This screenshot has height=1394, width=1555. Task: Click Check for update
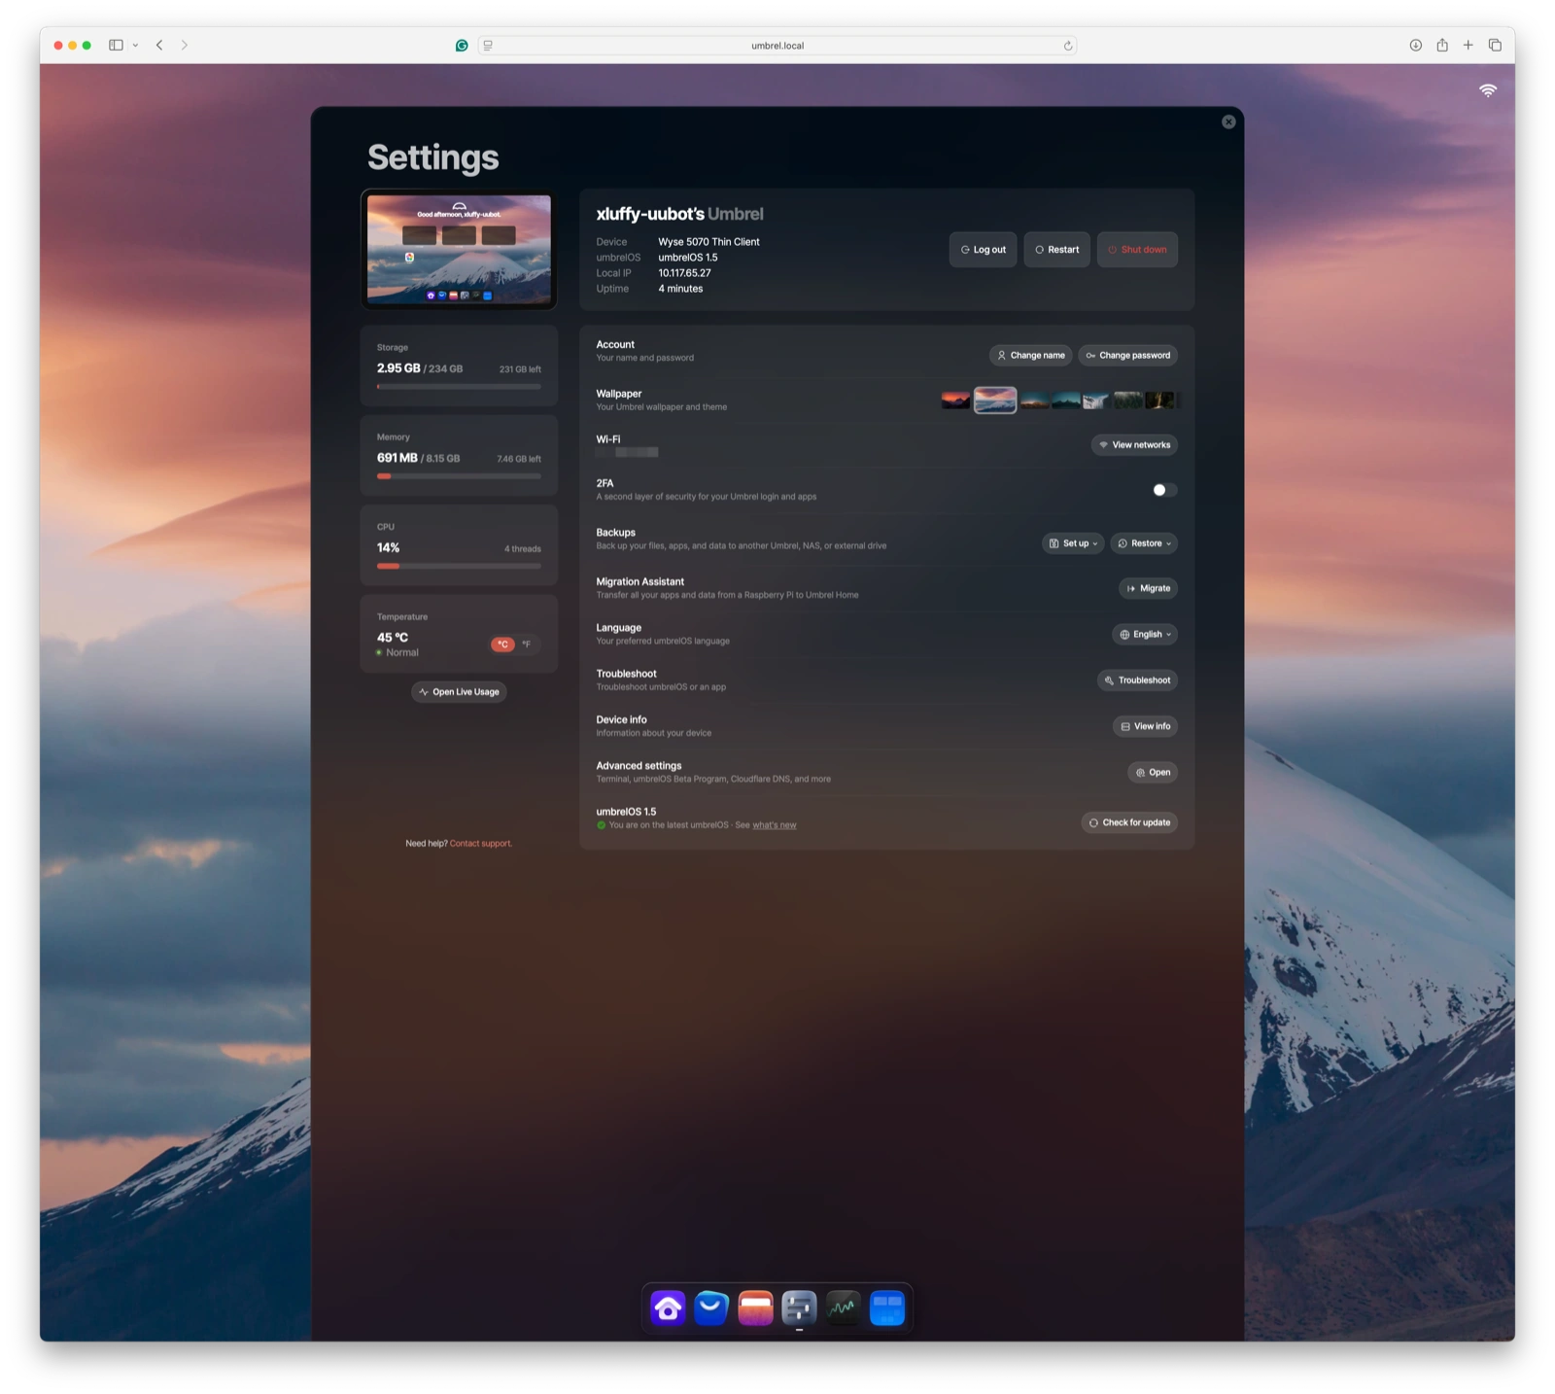(x=1129, y=823)
